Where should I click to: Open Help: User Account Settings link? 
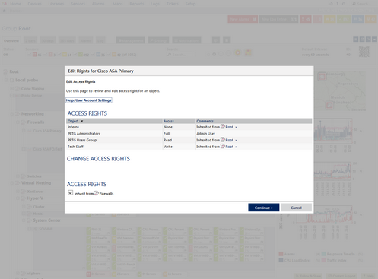point(89,100)
